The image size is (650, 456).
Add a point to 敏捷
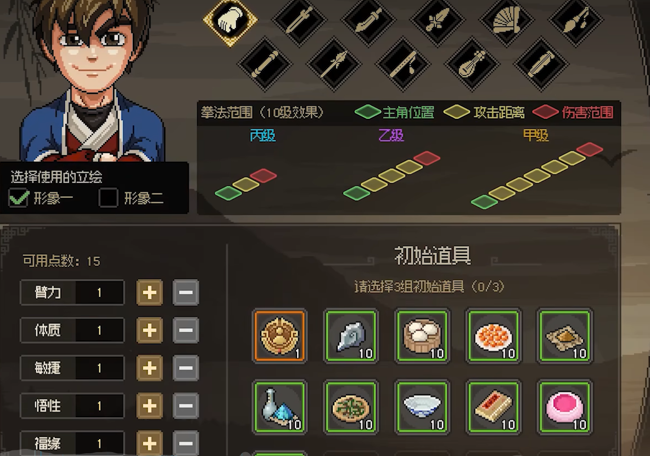(150, 368)
